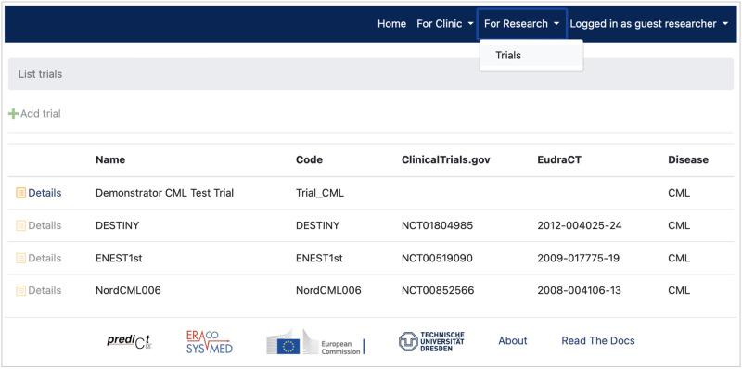Click the EudraCT column header
The image size is (742, 369).
click(x=559, y=159)
